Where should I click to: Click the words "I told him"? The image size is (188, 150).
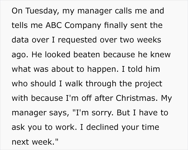[141, 69]
